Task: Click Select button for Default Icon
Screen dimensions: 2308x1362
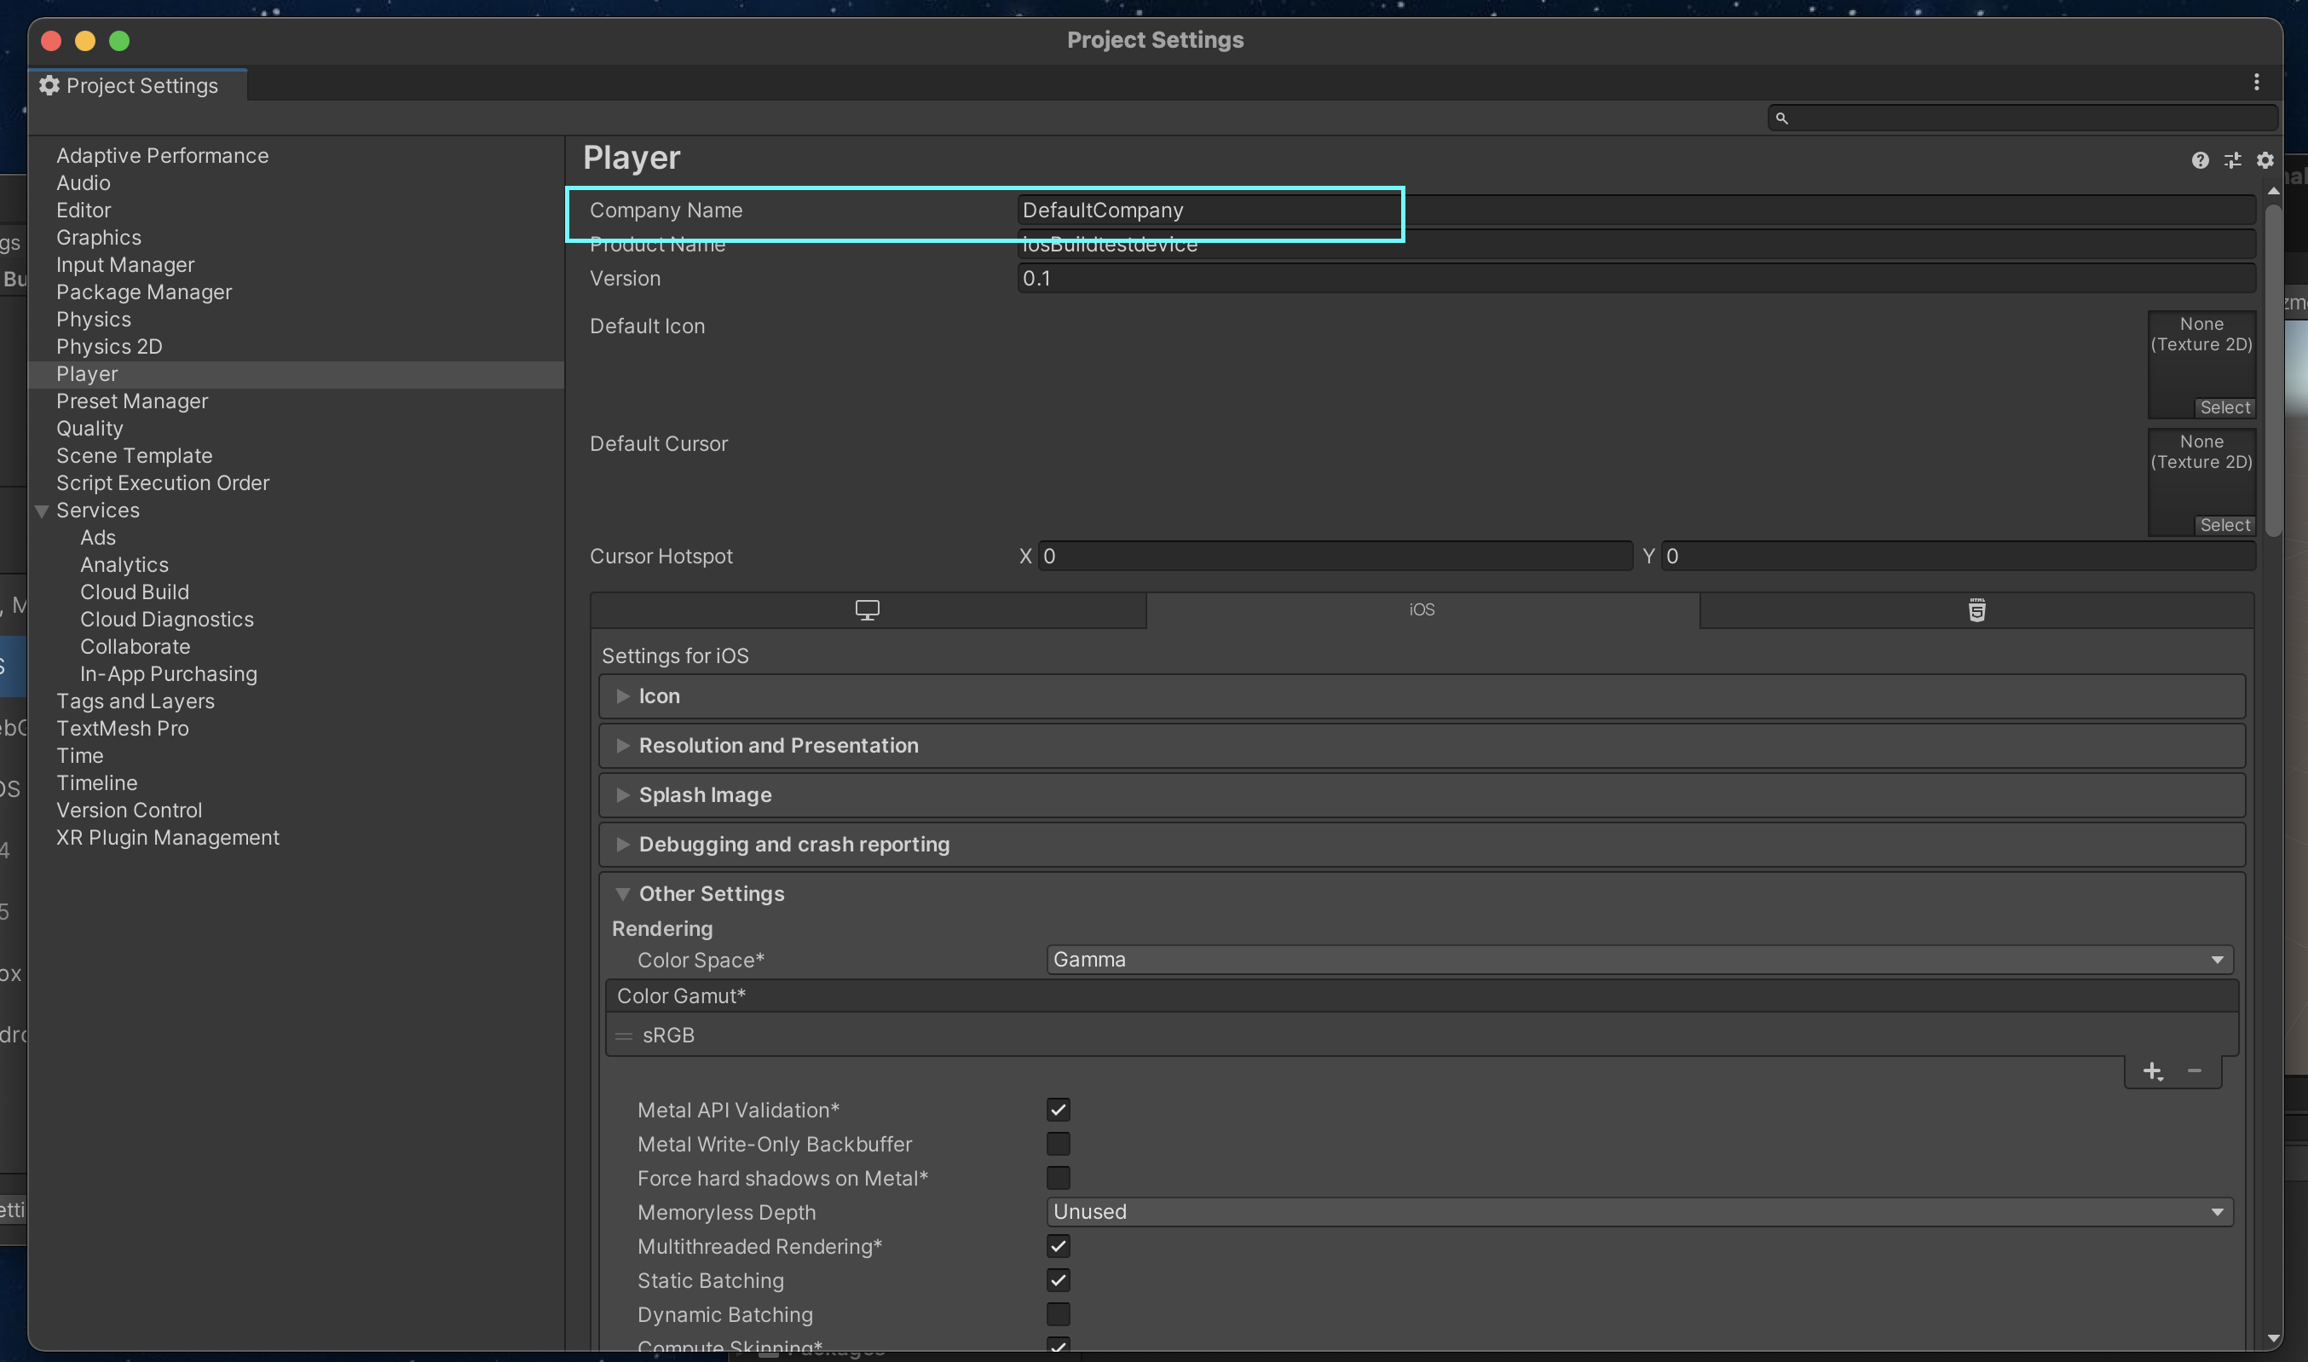Action: (2224, 407)
